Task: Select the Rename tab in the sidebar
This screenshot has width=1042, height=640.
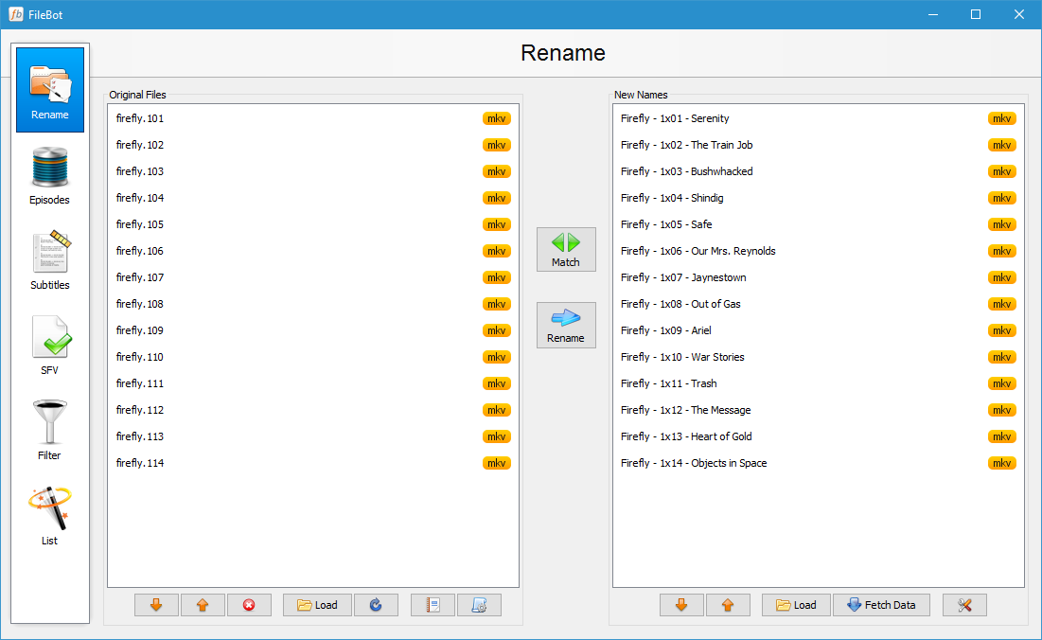Action: pos(49,88)
